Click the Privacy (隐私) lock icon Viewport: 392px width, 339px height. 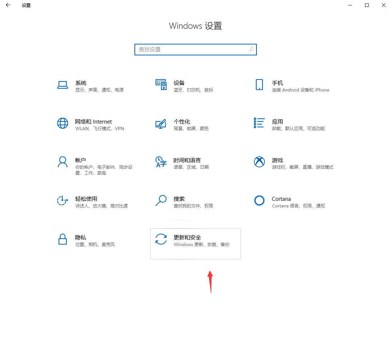pyautogui.click(x=63, y=239)
